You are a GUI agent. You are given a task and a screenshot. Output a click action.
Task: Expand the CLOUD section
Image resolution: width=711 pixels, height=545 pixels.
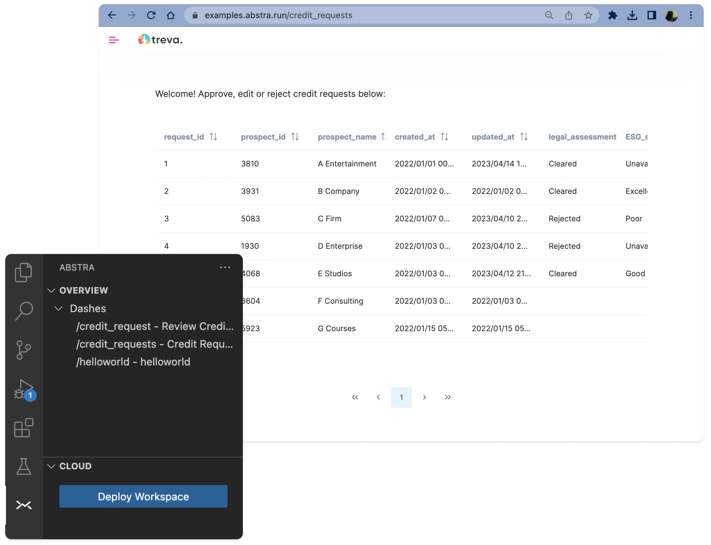(52, 466)
